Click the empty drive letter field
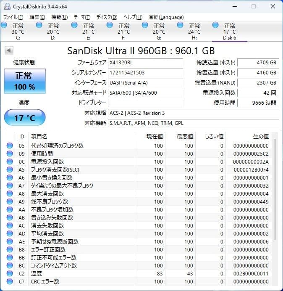 145,103
